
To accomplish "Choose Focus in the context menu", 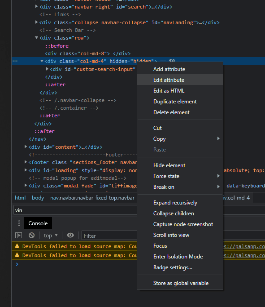I will (180, 246).
